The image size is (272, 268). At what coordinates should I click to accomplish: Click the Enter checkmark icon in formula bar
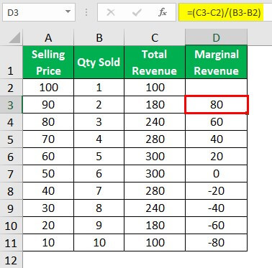(137, 12)
